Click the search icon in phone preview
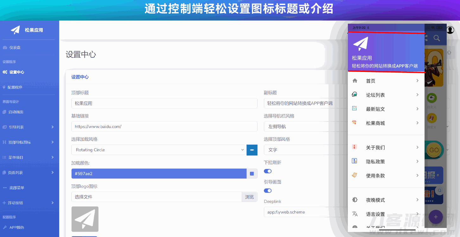460x237 pixels. [437, 38]
